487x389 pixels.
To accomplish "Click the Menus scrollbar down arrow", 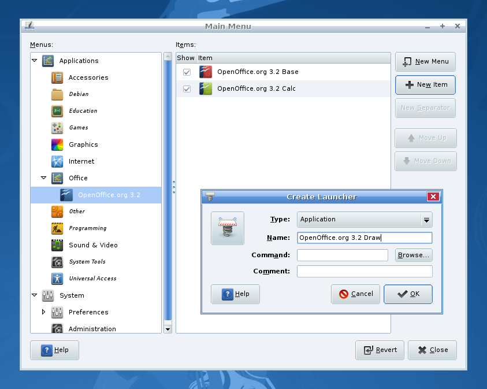I will (x=168, y=329).
